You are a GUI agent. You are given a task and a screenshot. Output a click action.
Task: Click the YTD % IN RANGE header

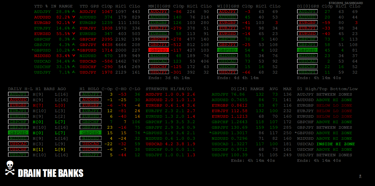coord(53,6)
